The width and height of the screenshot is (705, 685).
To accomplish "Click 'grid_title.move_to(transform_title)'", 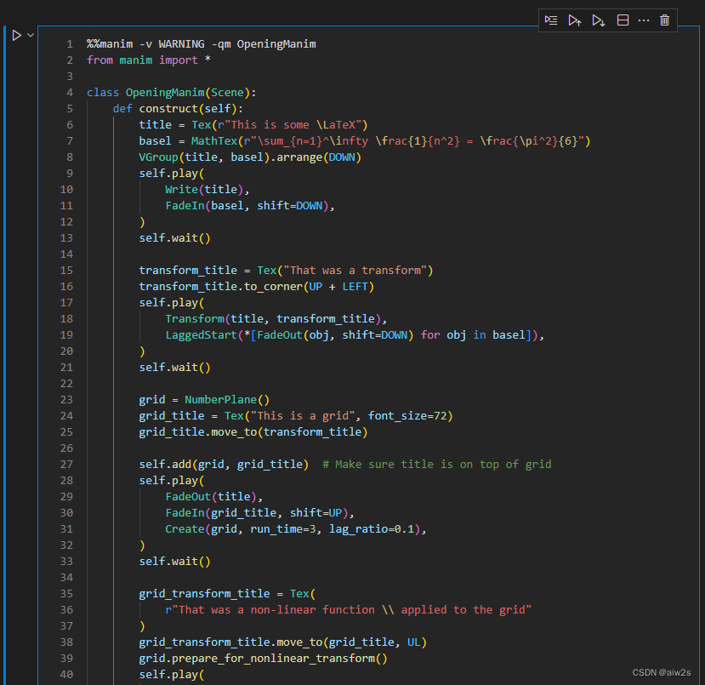I will [253, 432].
